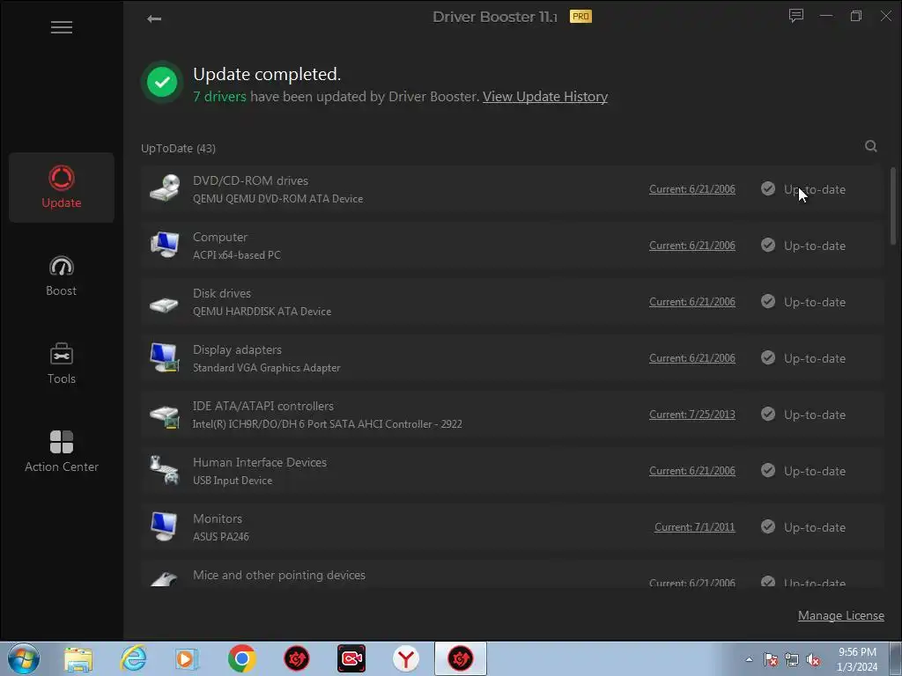The height and width of the screenshot is (676, 902).
Task: Open DVD/CD-ROM drives Current: 6/21/2006 link
Action: click(692, 189)
